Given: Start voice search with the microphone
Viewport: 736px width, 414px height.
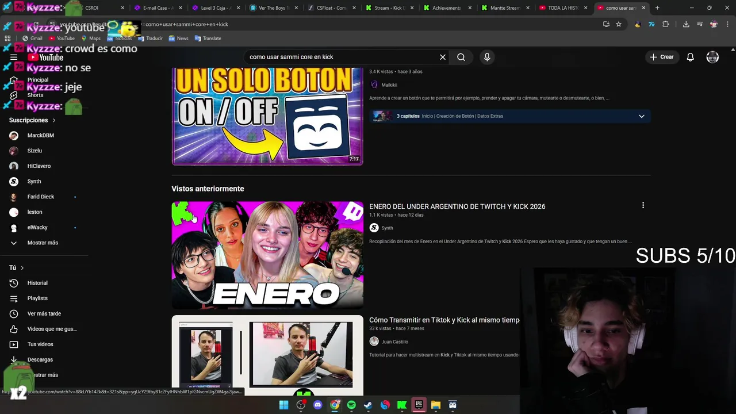Looking at the screenshot, I should pos(487,57).
